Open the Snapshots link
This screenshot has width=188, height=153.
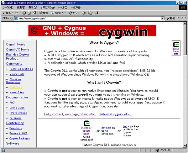click(16, 128)
